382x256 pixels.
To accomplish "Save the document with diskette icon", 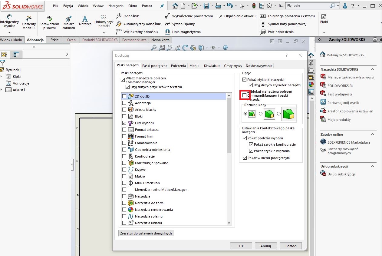I will [x=206, y=5].
